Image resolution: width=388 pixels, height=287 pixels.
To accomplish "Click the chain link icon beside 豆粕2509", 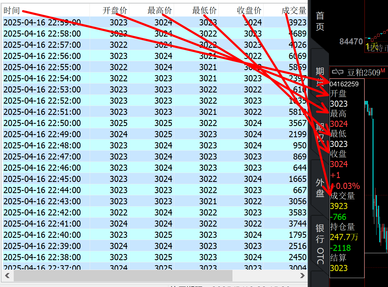I will click(337, 72).
